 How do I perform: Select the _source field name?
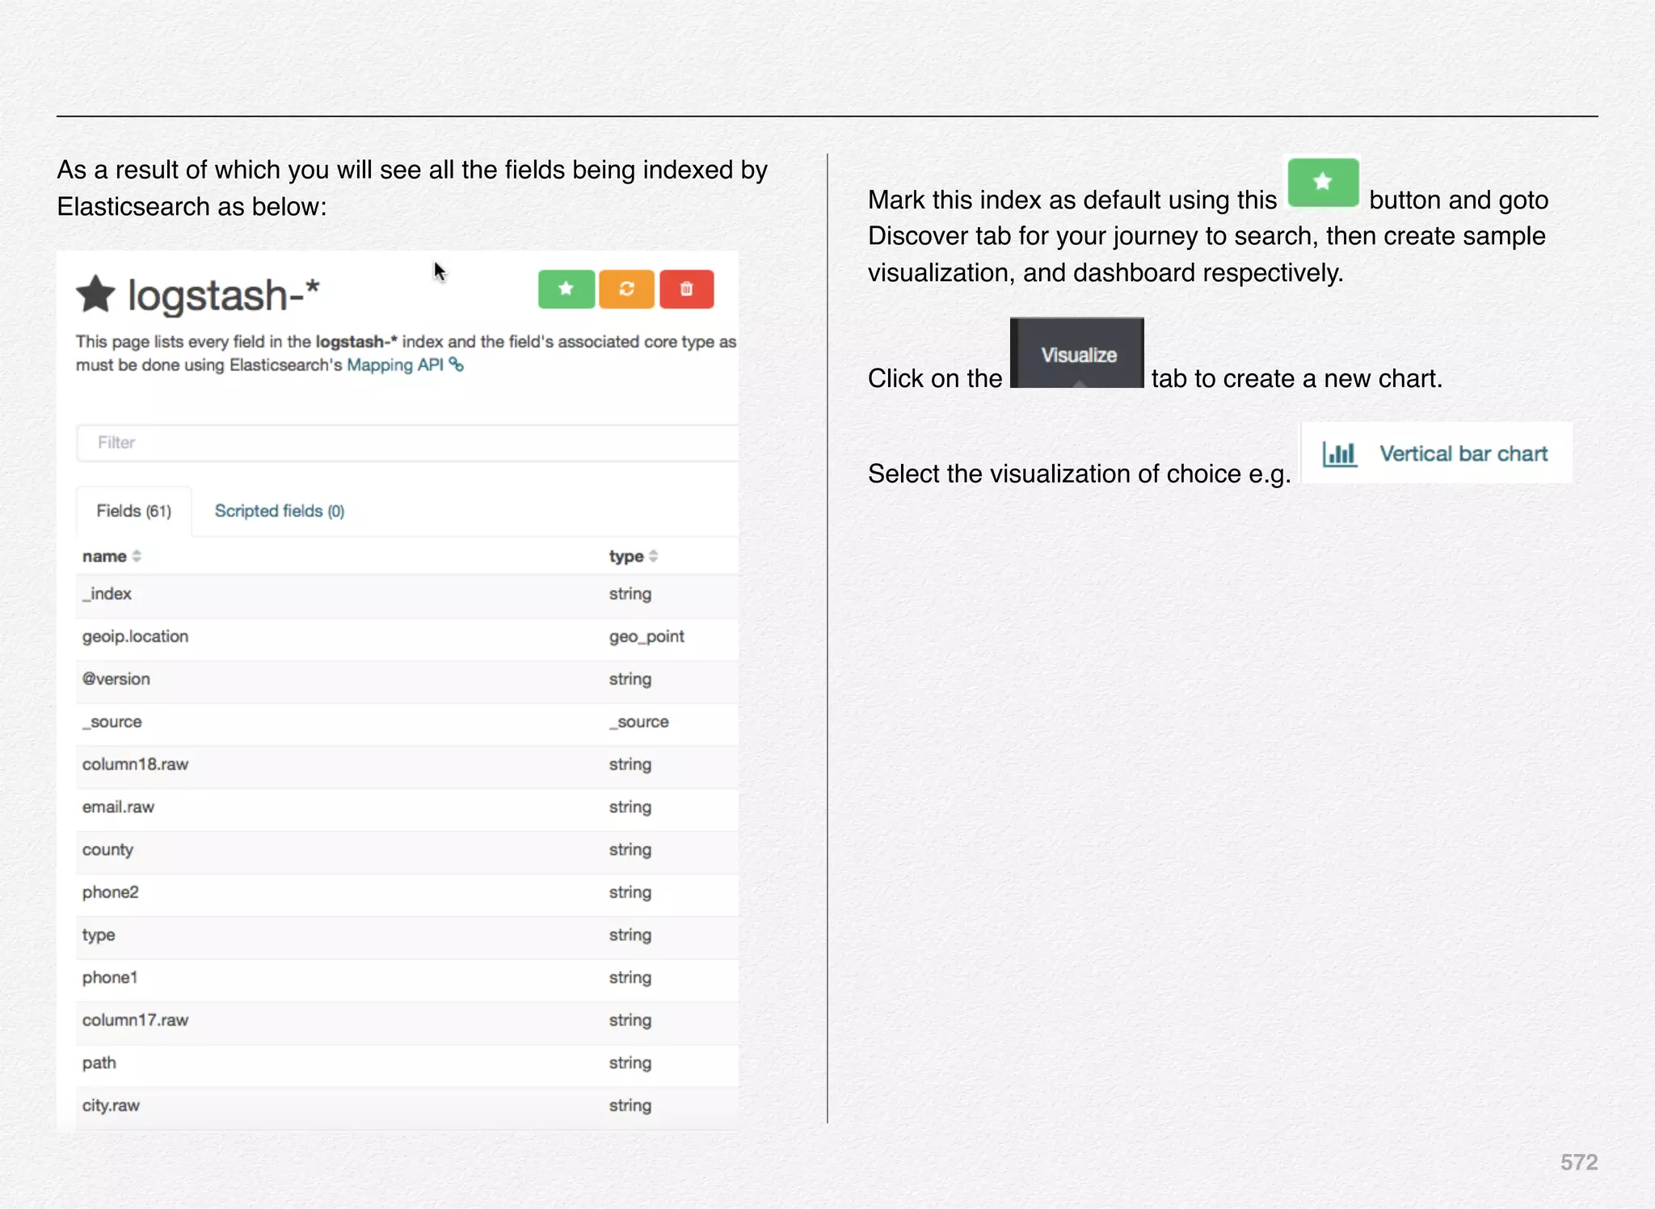click(x=112, y=722)
